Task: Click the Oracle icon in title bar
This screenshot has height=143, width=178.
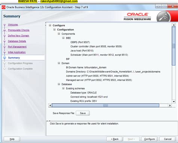Action: pos(3,7)
